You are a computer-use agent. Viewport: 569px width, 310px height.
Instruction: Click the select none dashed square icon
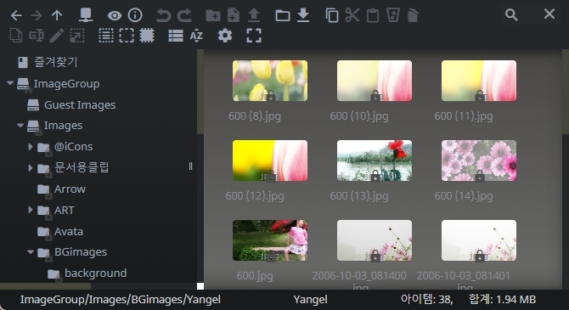coord(127,36)
